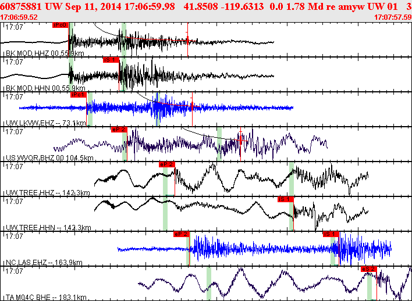Click the channel label "TA M04C BHE -- 183.1km"
The height and width of the screenshot is (301, 412).
[46, 298]
